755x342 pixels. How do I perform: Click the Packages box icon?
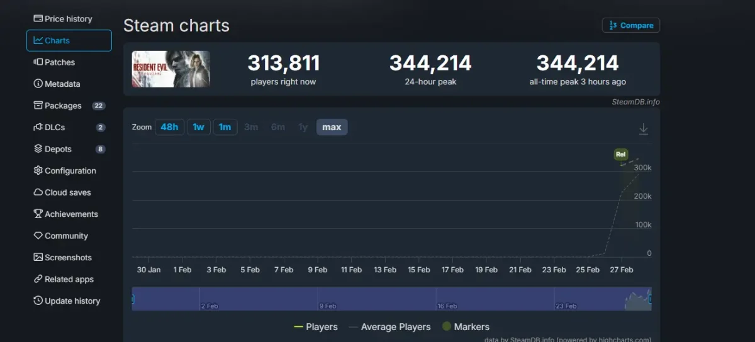pyautogui.click(x=38, y=106)
